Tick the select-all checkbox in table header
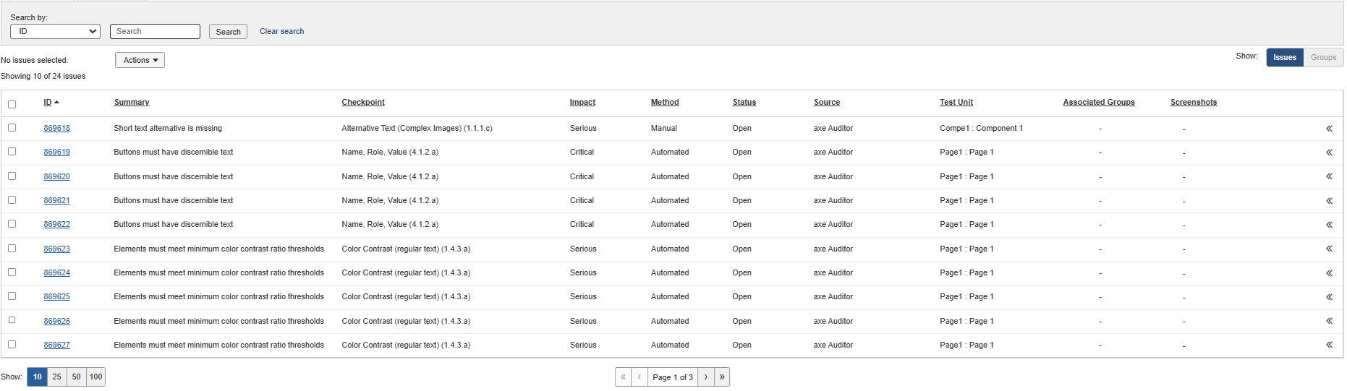The width and height of the screenshot is (1347, 391). [x=12, y=104]
